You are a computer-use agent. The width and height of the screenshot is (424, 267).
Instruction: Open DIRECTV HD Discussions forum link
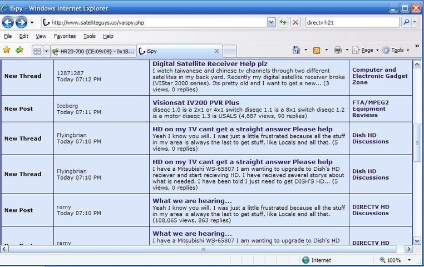371,210
